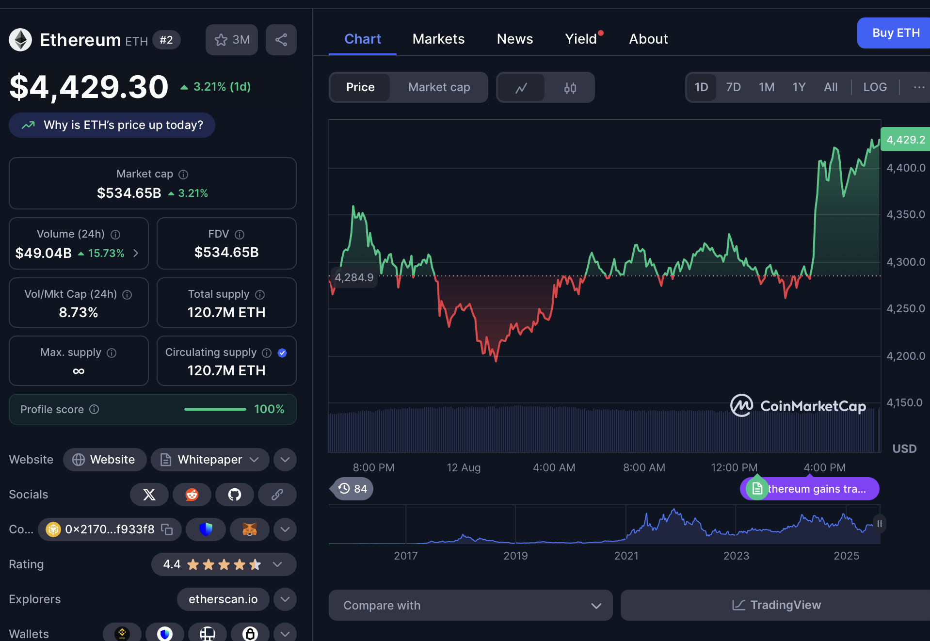Switch to the About tab
This screenshot has width=930, height=641.
pyautogui.click(x=648, y=39)
